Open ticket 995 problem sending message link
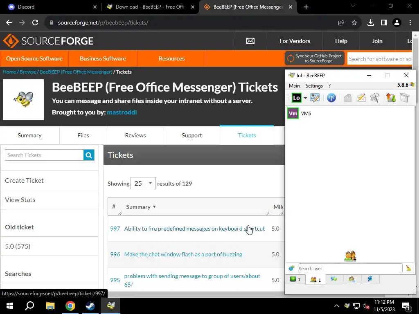 click(x=192, y=280)
